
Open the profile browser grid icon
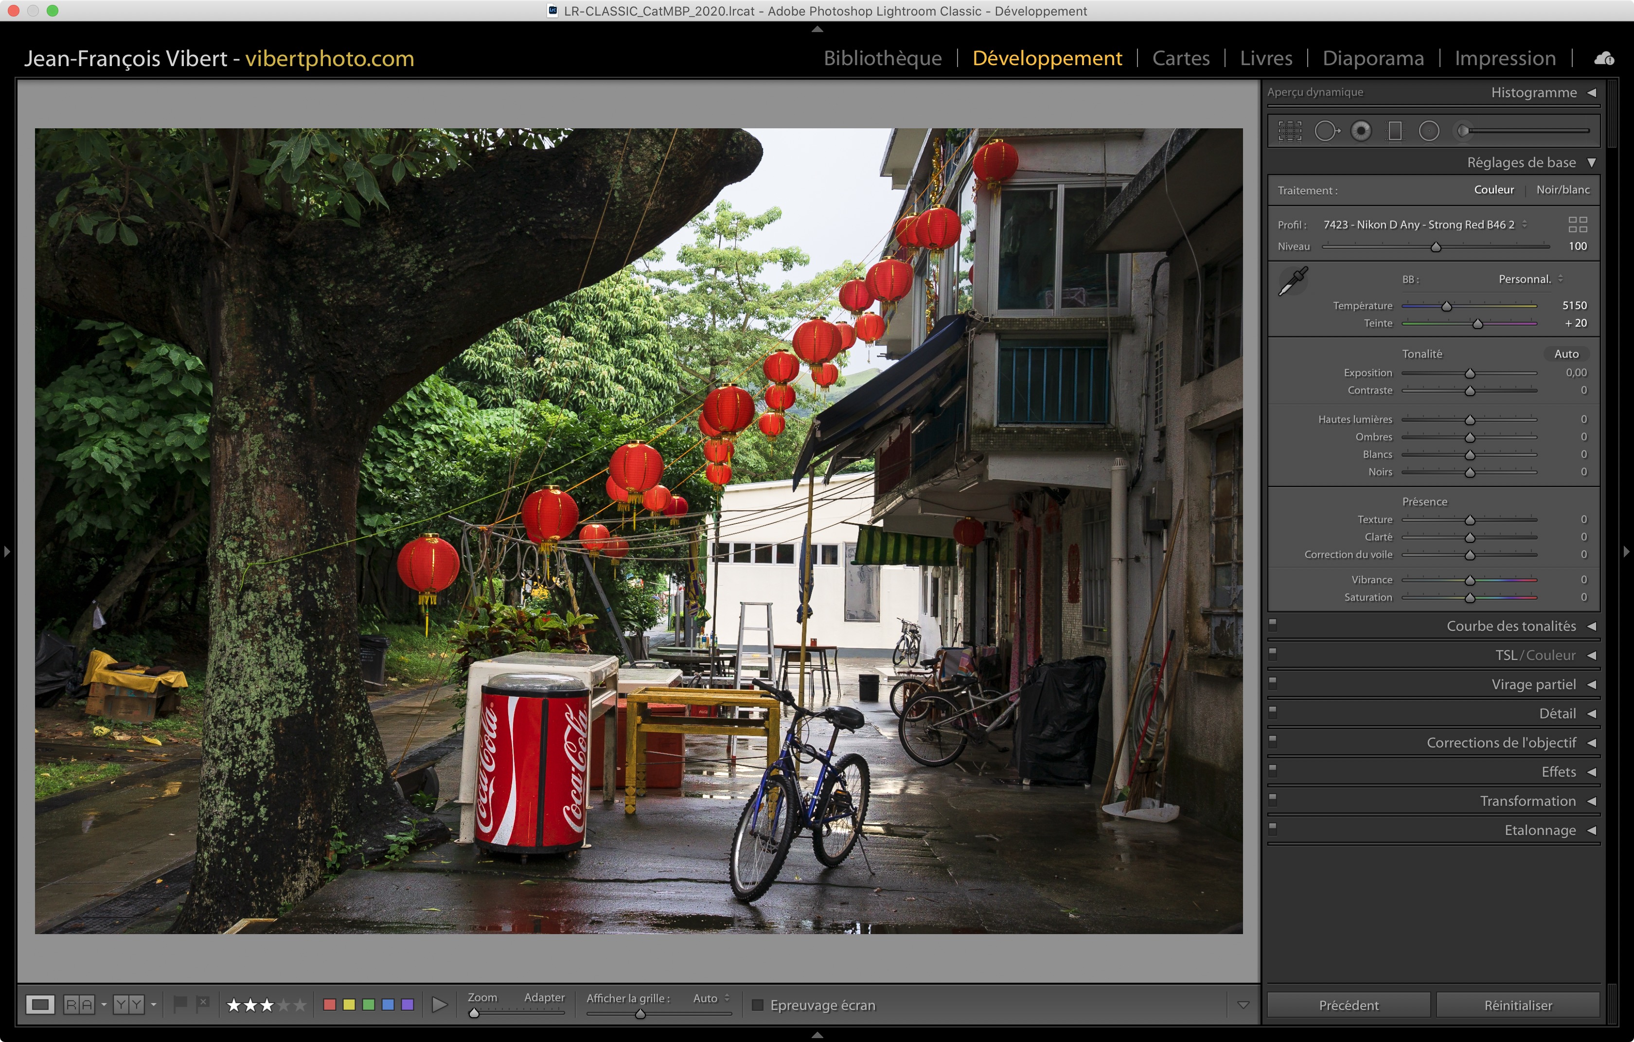click(1578, 225)
